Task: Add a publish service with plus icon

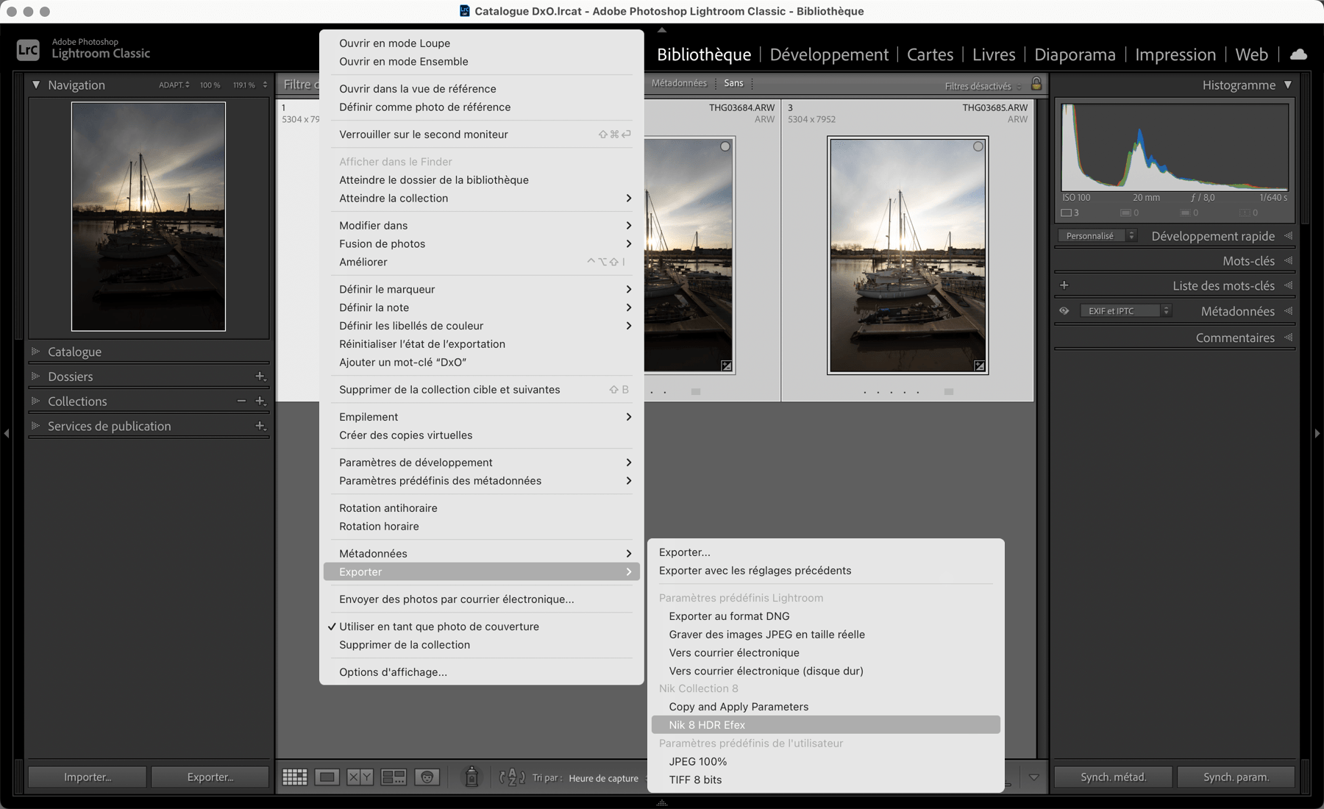Action: [x=260, y=426]
